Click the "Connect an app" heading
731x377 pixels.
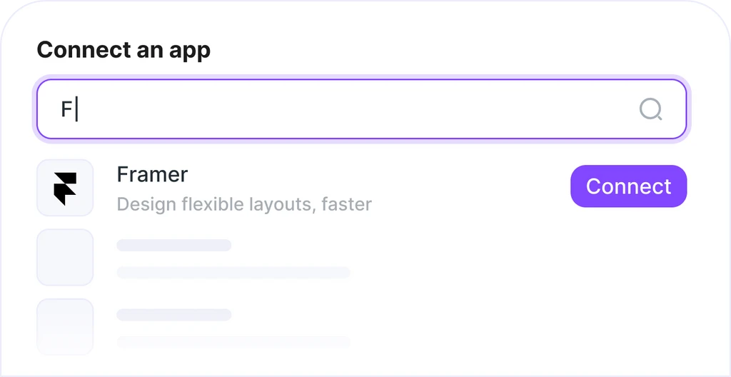pos(123,50)
